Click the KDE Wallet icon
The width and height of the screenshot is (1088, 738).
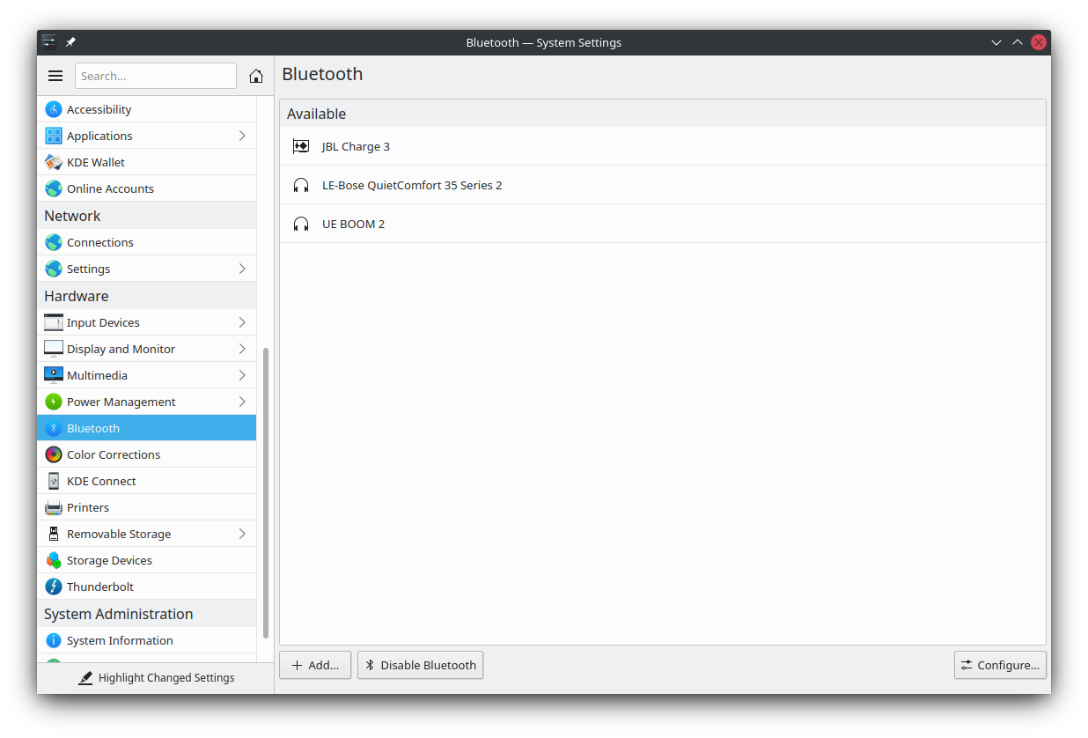[54, 162]
